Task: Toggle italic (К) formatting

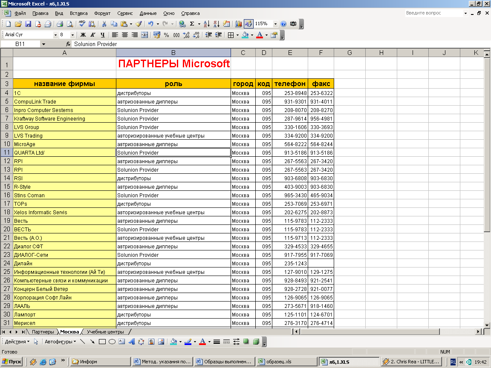Action: (92, 35)
